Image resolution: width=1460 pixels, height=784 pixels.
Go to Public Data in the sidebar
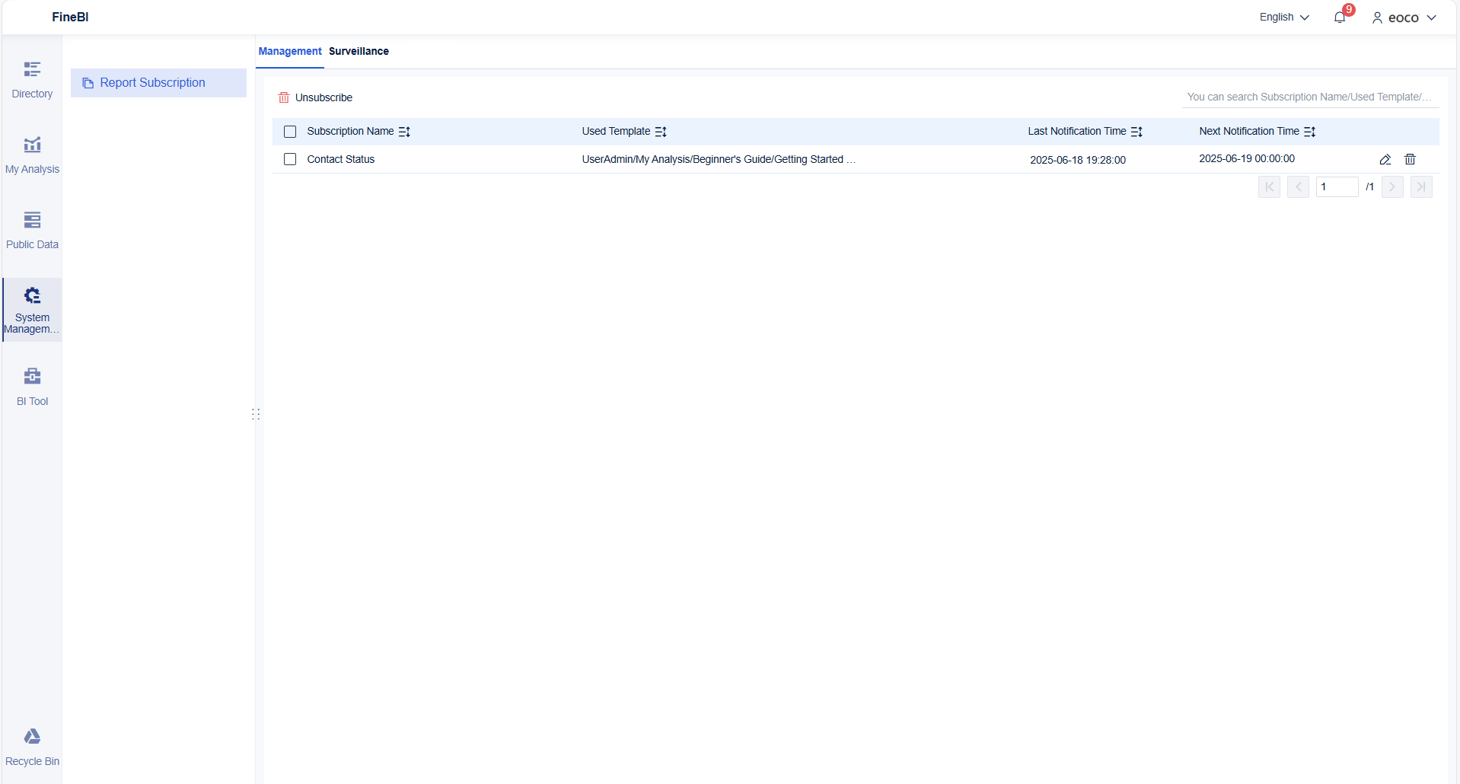(x=32, y=231)
